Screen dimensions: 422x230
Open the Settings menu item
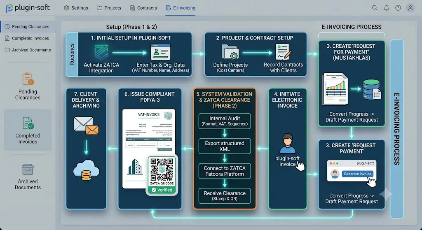coord(76,8)
